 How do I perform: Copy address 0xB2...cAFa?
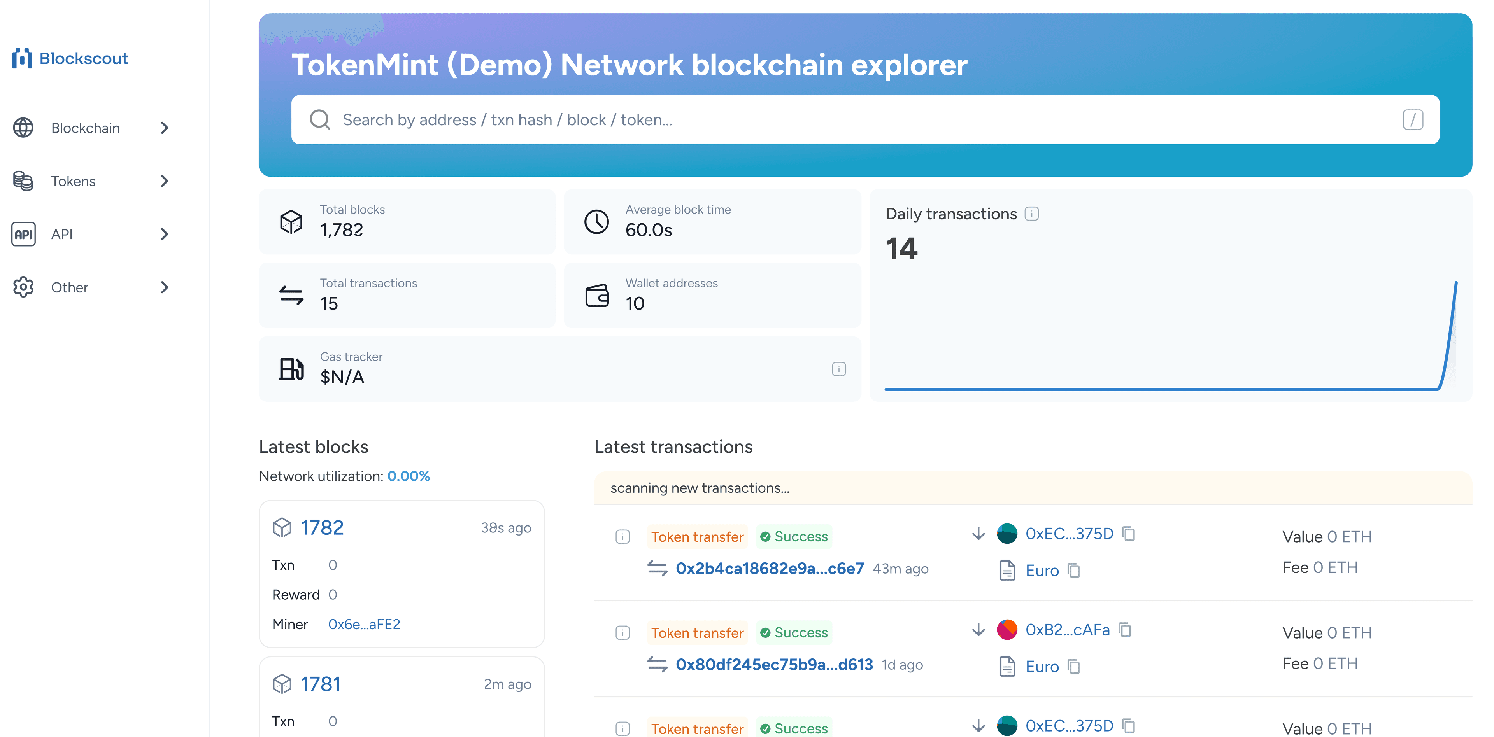(x=1125, y=630)
